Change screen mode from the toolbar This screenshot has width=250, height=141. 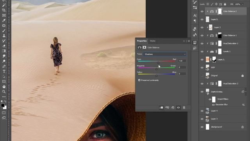pyautogui.click(x=4, y=118)
